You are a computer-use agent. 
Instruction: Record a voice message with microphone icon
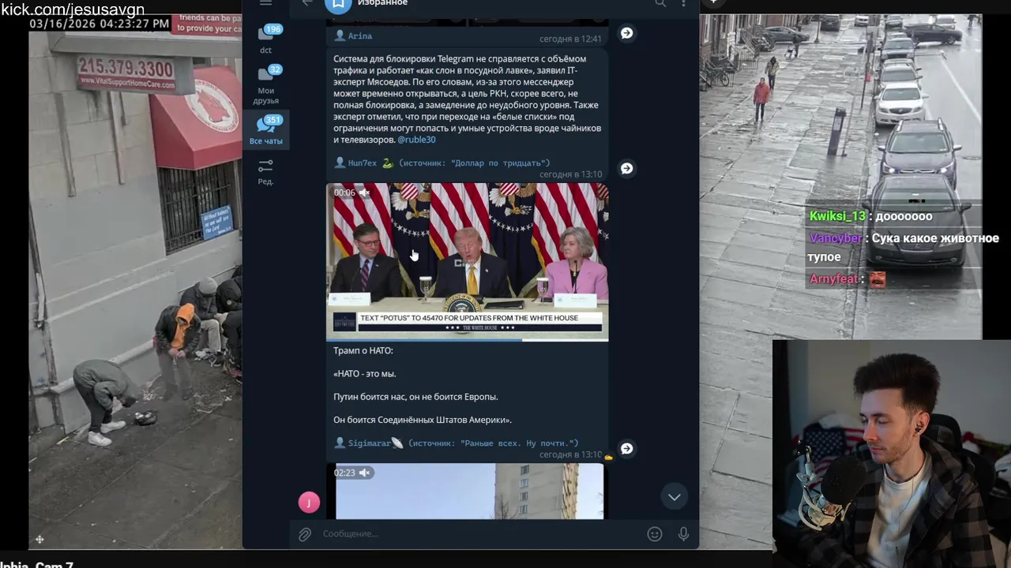683,534
